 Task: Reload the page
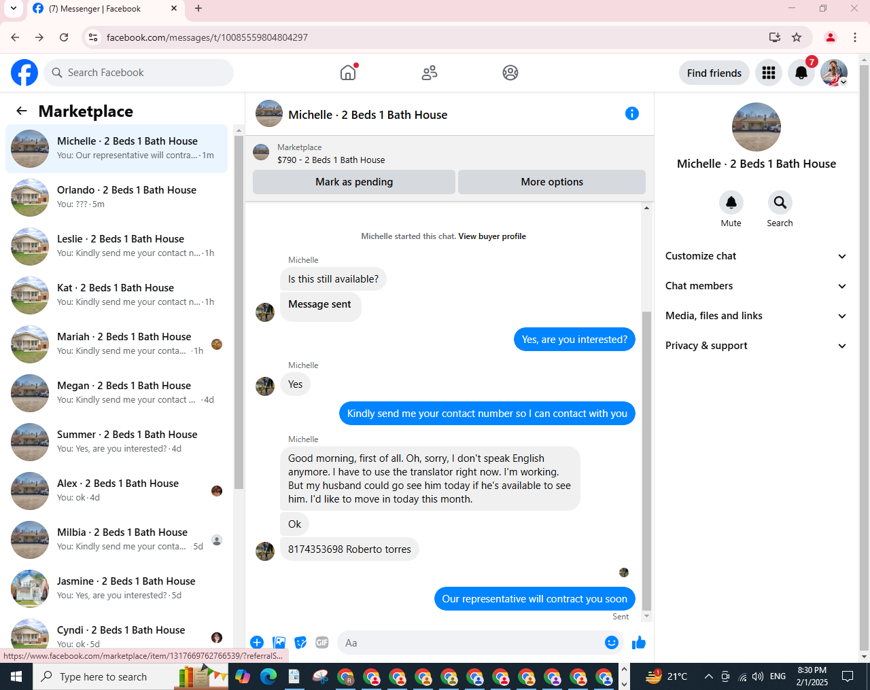click(x=64, y=37)
